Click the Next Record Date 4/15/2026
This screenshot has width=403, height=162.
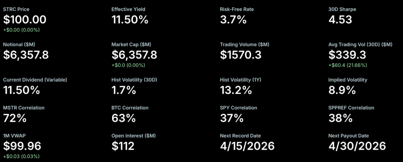pyautogui.click(x=247, y=146)
